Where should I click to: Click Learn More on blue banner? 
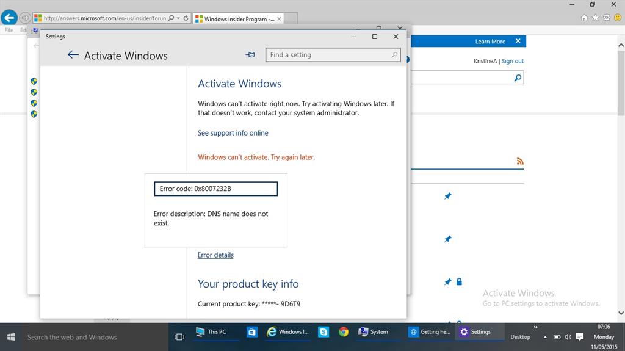coord(490,42)
